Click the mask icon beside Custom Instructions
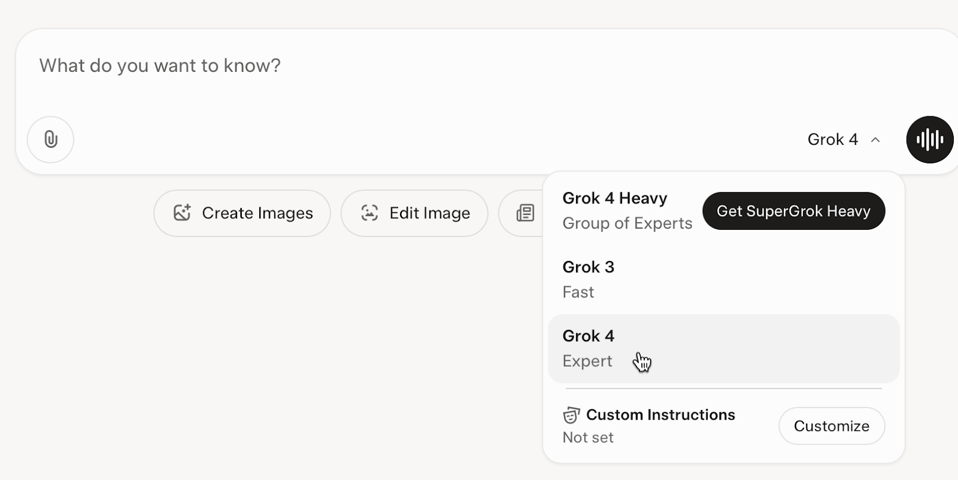Viewport: 958px width, 480px height. click(x=571, y=415)
